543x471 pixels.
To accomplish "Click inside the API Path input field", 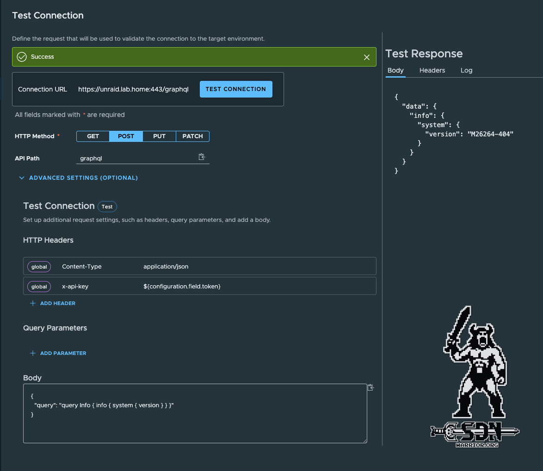I will pos(136,158).
